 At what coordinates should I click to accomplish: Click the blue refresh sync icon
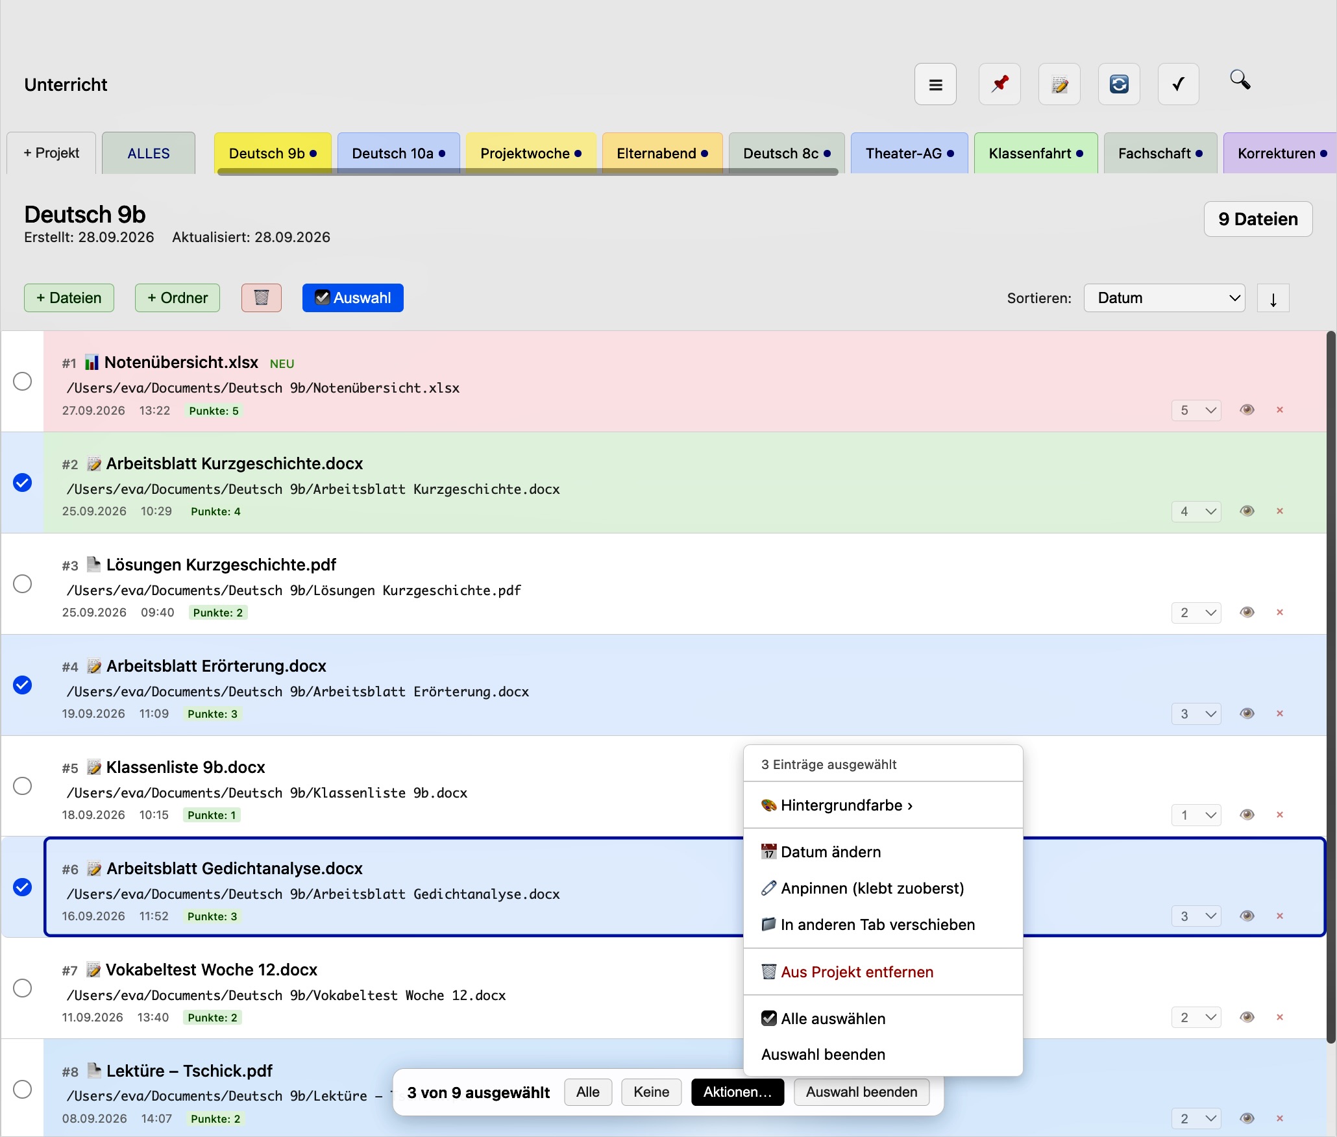click(1119, 84)
